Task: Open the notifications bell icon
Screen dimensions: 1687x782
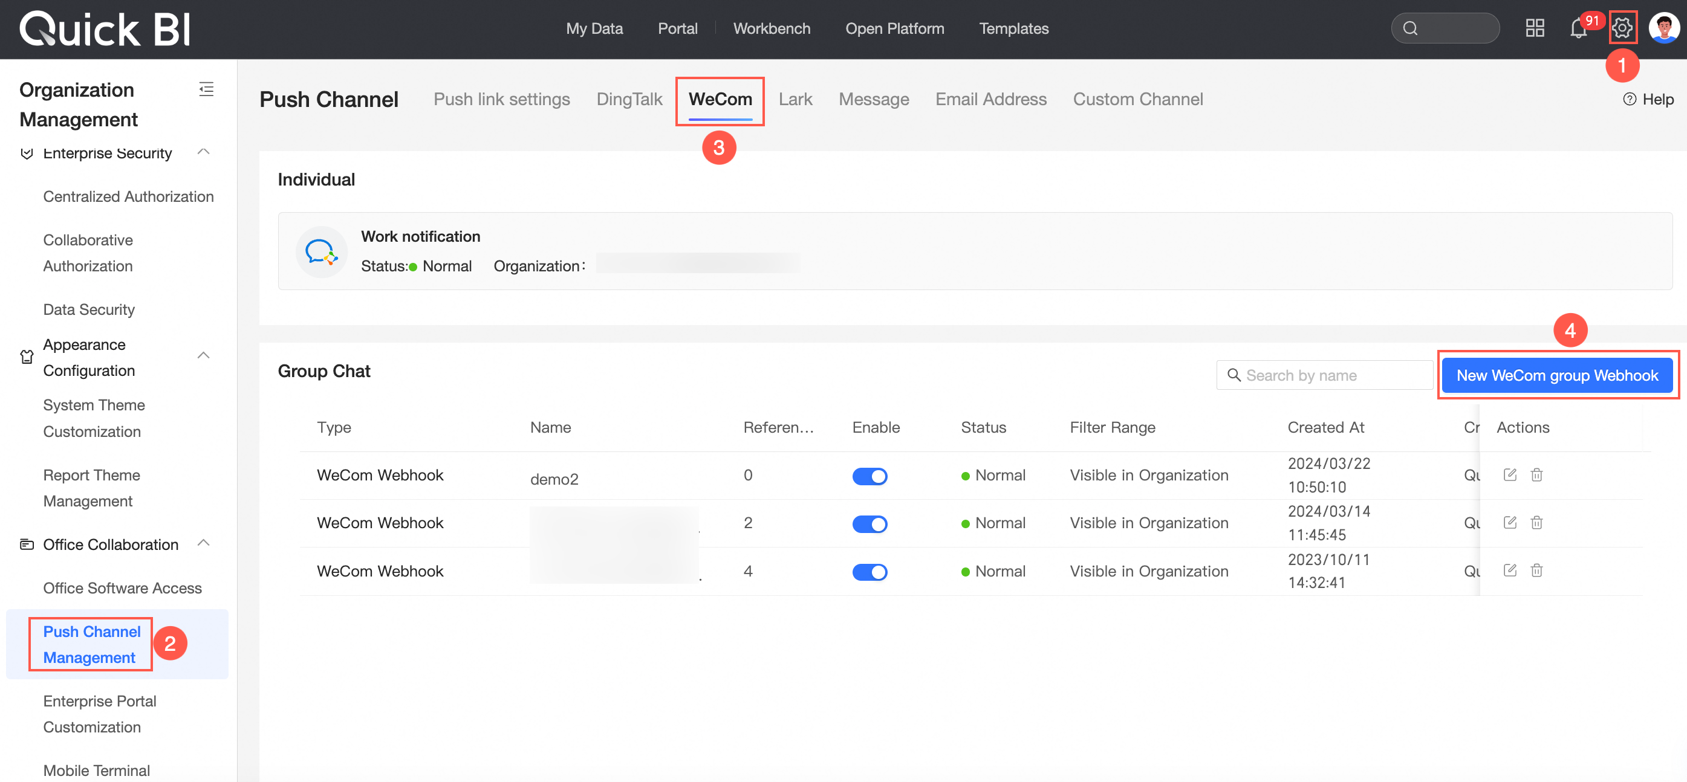Action: (x=1578, y=28)
